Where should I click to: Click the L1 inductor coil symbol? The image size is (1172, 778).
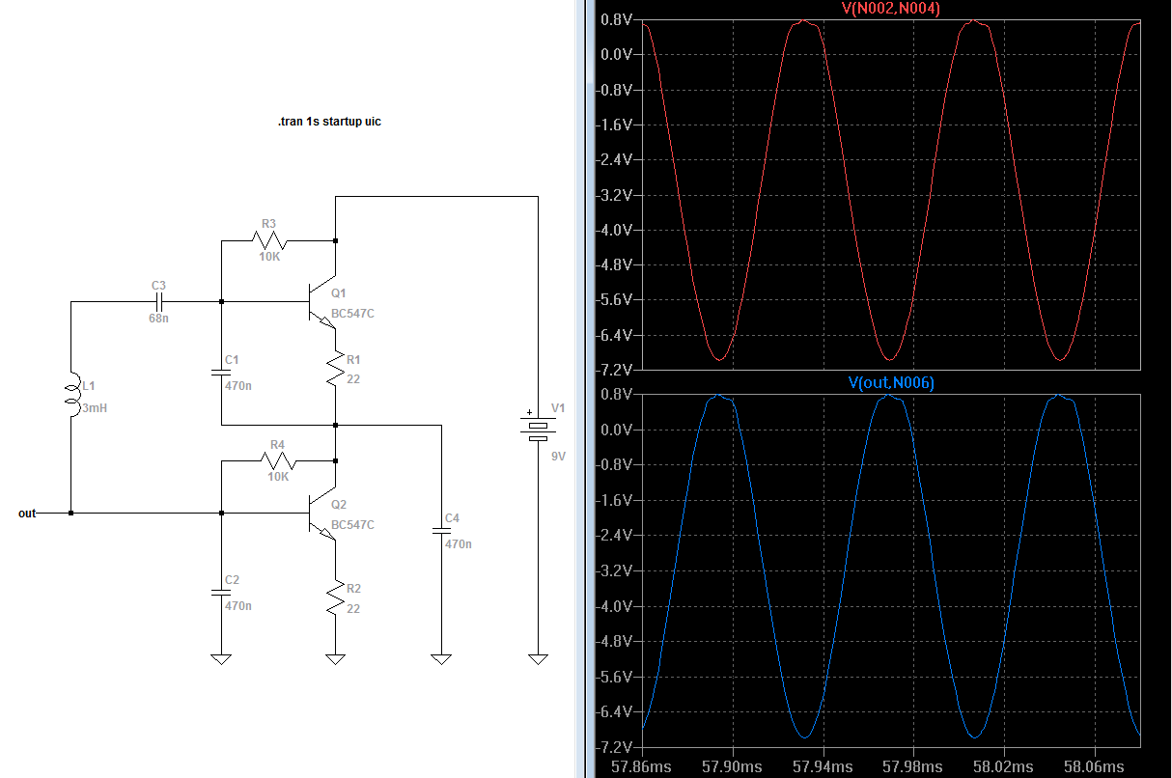click(x=71, y=396)
